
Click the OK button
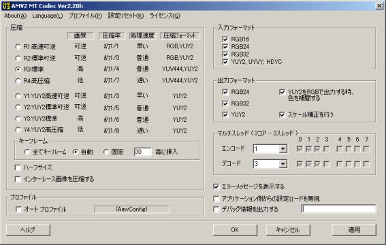[x=235, y=230]
